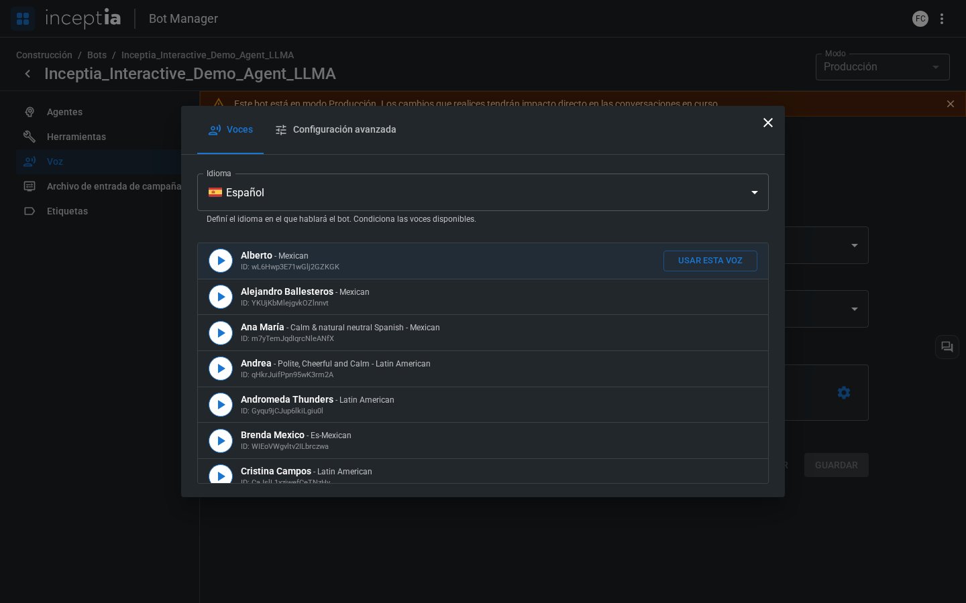
Task: Click USAR ESTA VOZ for Alberto
Action: (710, 261)
